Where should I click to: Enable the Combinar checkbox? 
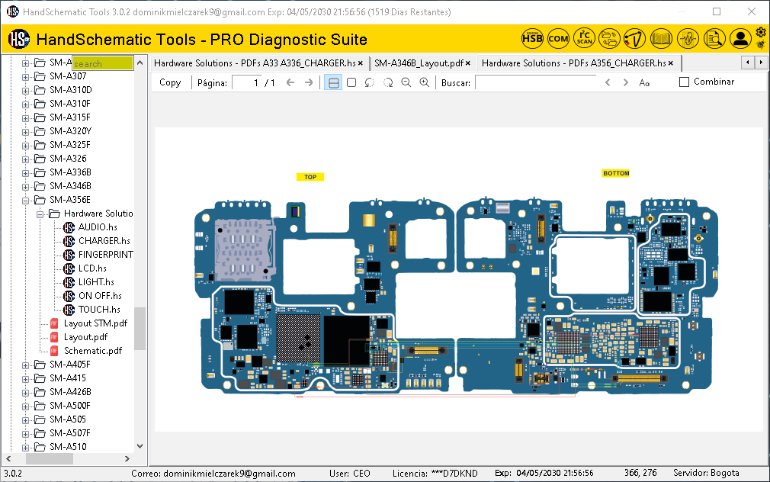pos(684,82)
